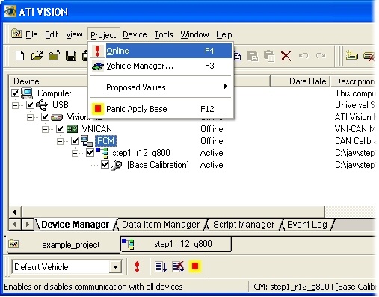Click the yellow new-item sparkle toolbar icon
Viewport: 379px width, 297px height.
coord(351,55)
